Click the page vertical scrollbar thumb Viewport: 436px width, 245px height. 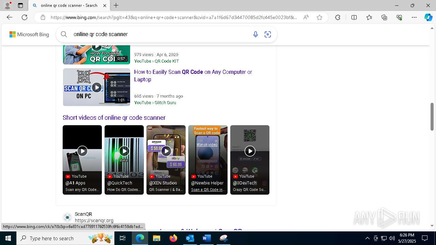(x=432, y=117)
